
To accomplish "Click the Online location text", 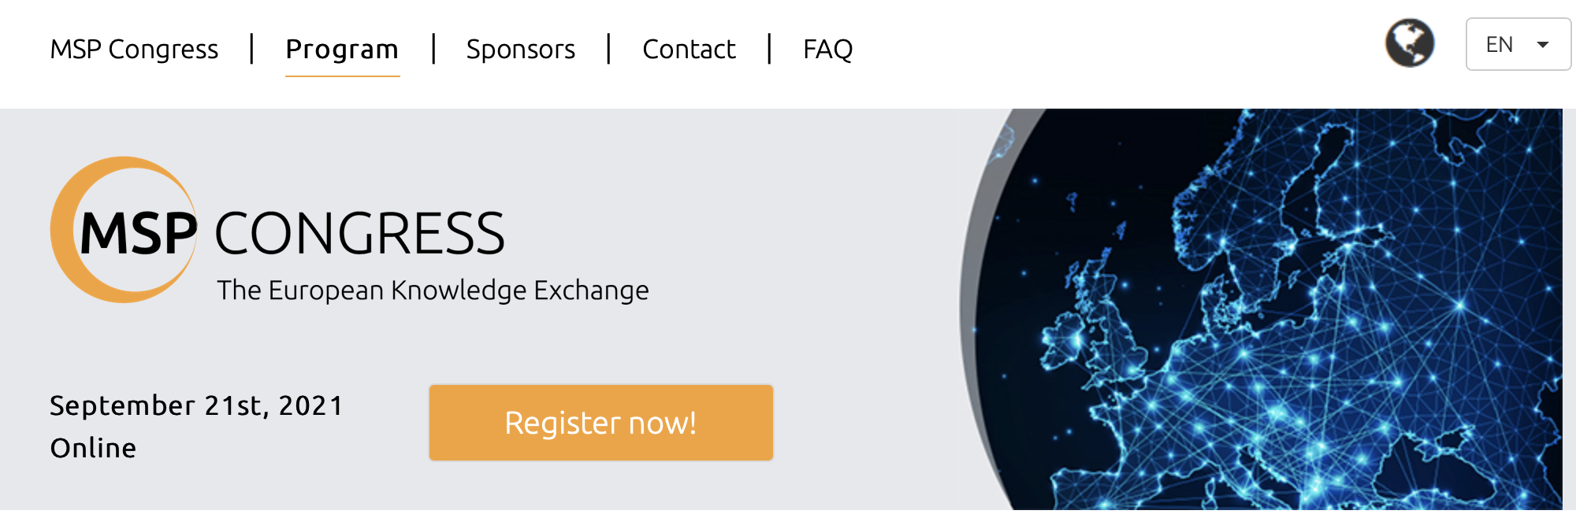I will tap(93, 448).
